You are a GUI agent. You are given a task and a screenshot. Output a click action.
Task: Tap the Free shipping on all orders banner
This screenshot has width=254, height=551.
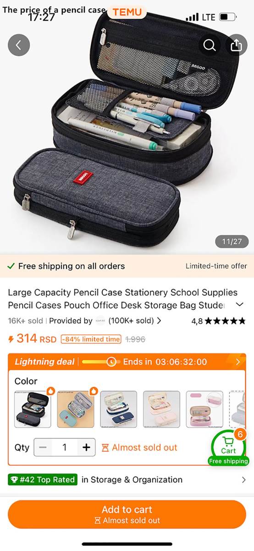[x=127, y=266]
